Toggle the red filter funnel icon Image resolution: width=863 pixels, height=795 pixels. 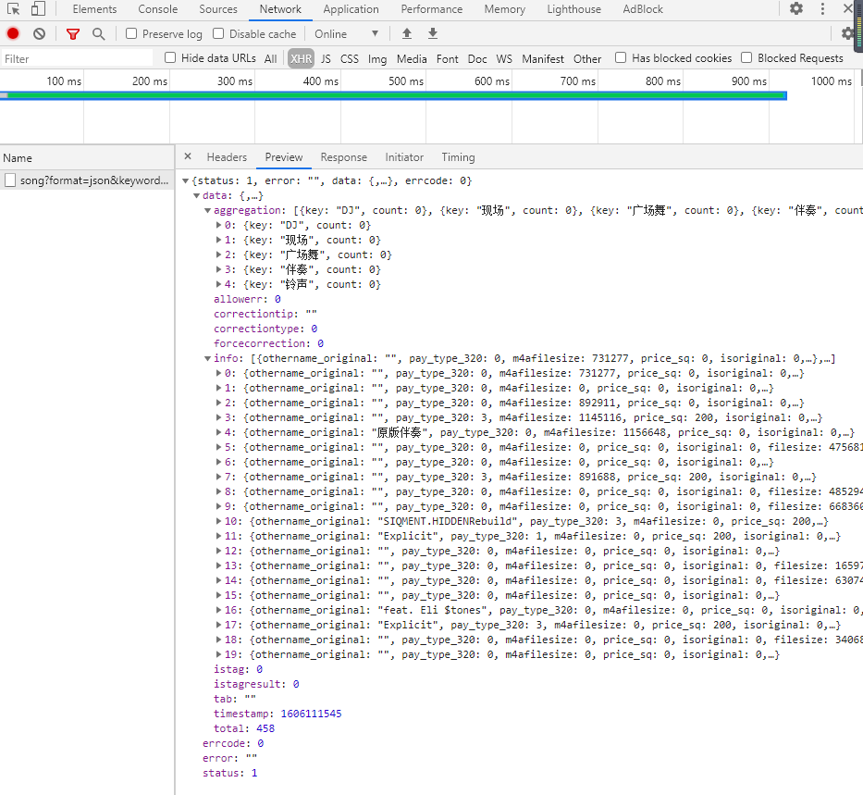[x=73, y=34]
